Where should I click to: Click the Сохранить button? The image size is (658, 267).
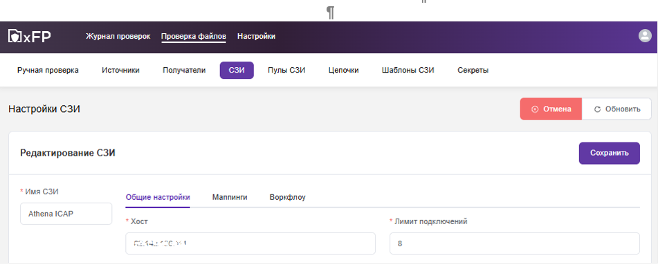[x=610, y=154]
